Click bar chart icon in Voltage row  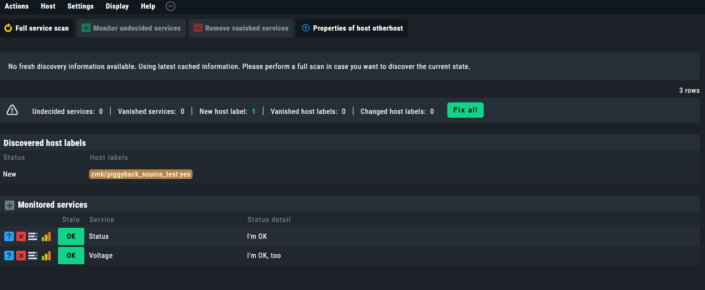click(46, 256)
